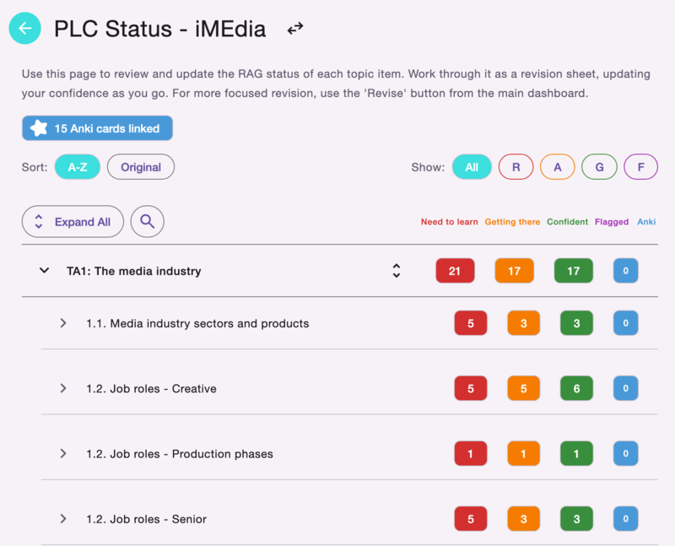Expand the Job roles - Senior row

[62, 518]
